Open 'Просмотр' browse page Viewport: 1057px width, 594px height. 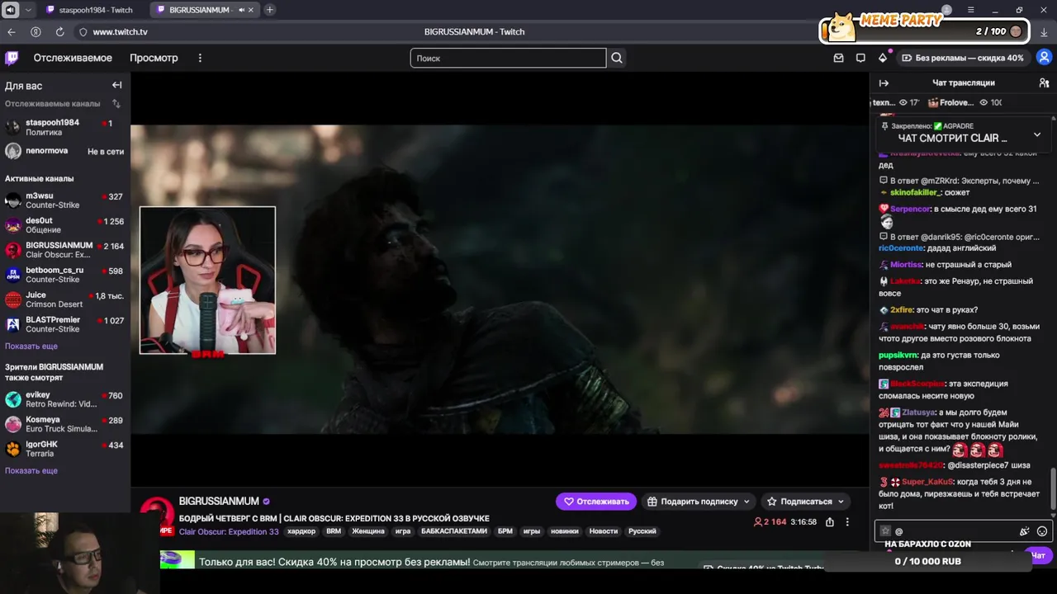154,58
